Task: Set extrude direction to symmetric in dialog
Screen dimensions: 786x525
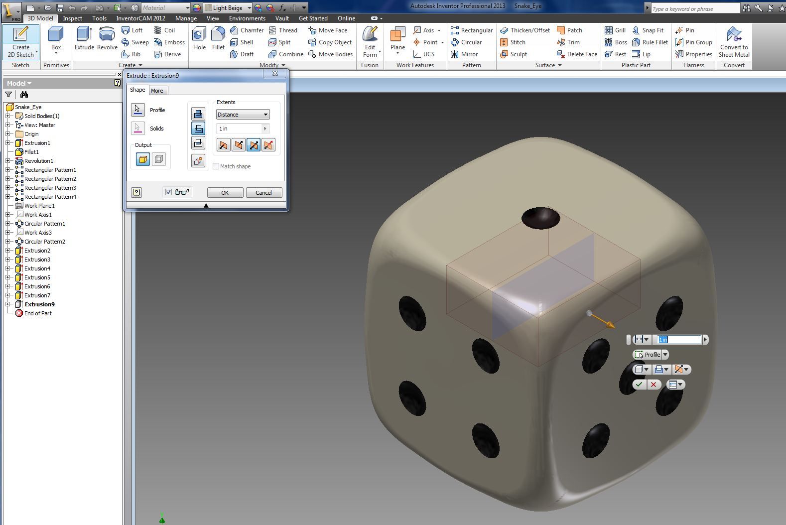Action: pos(254,145)
